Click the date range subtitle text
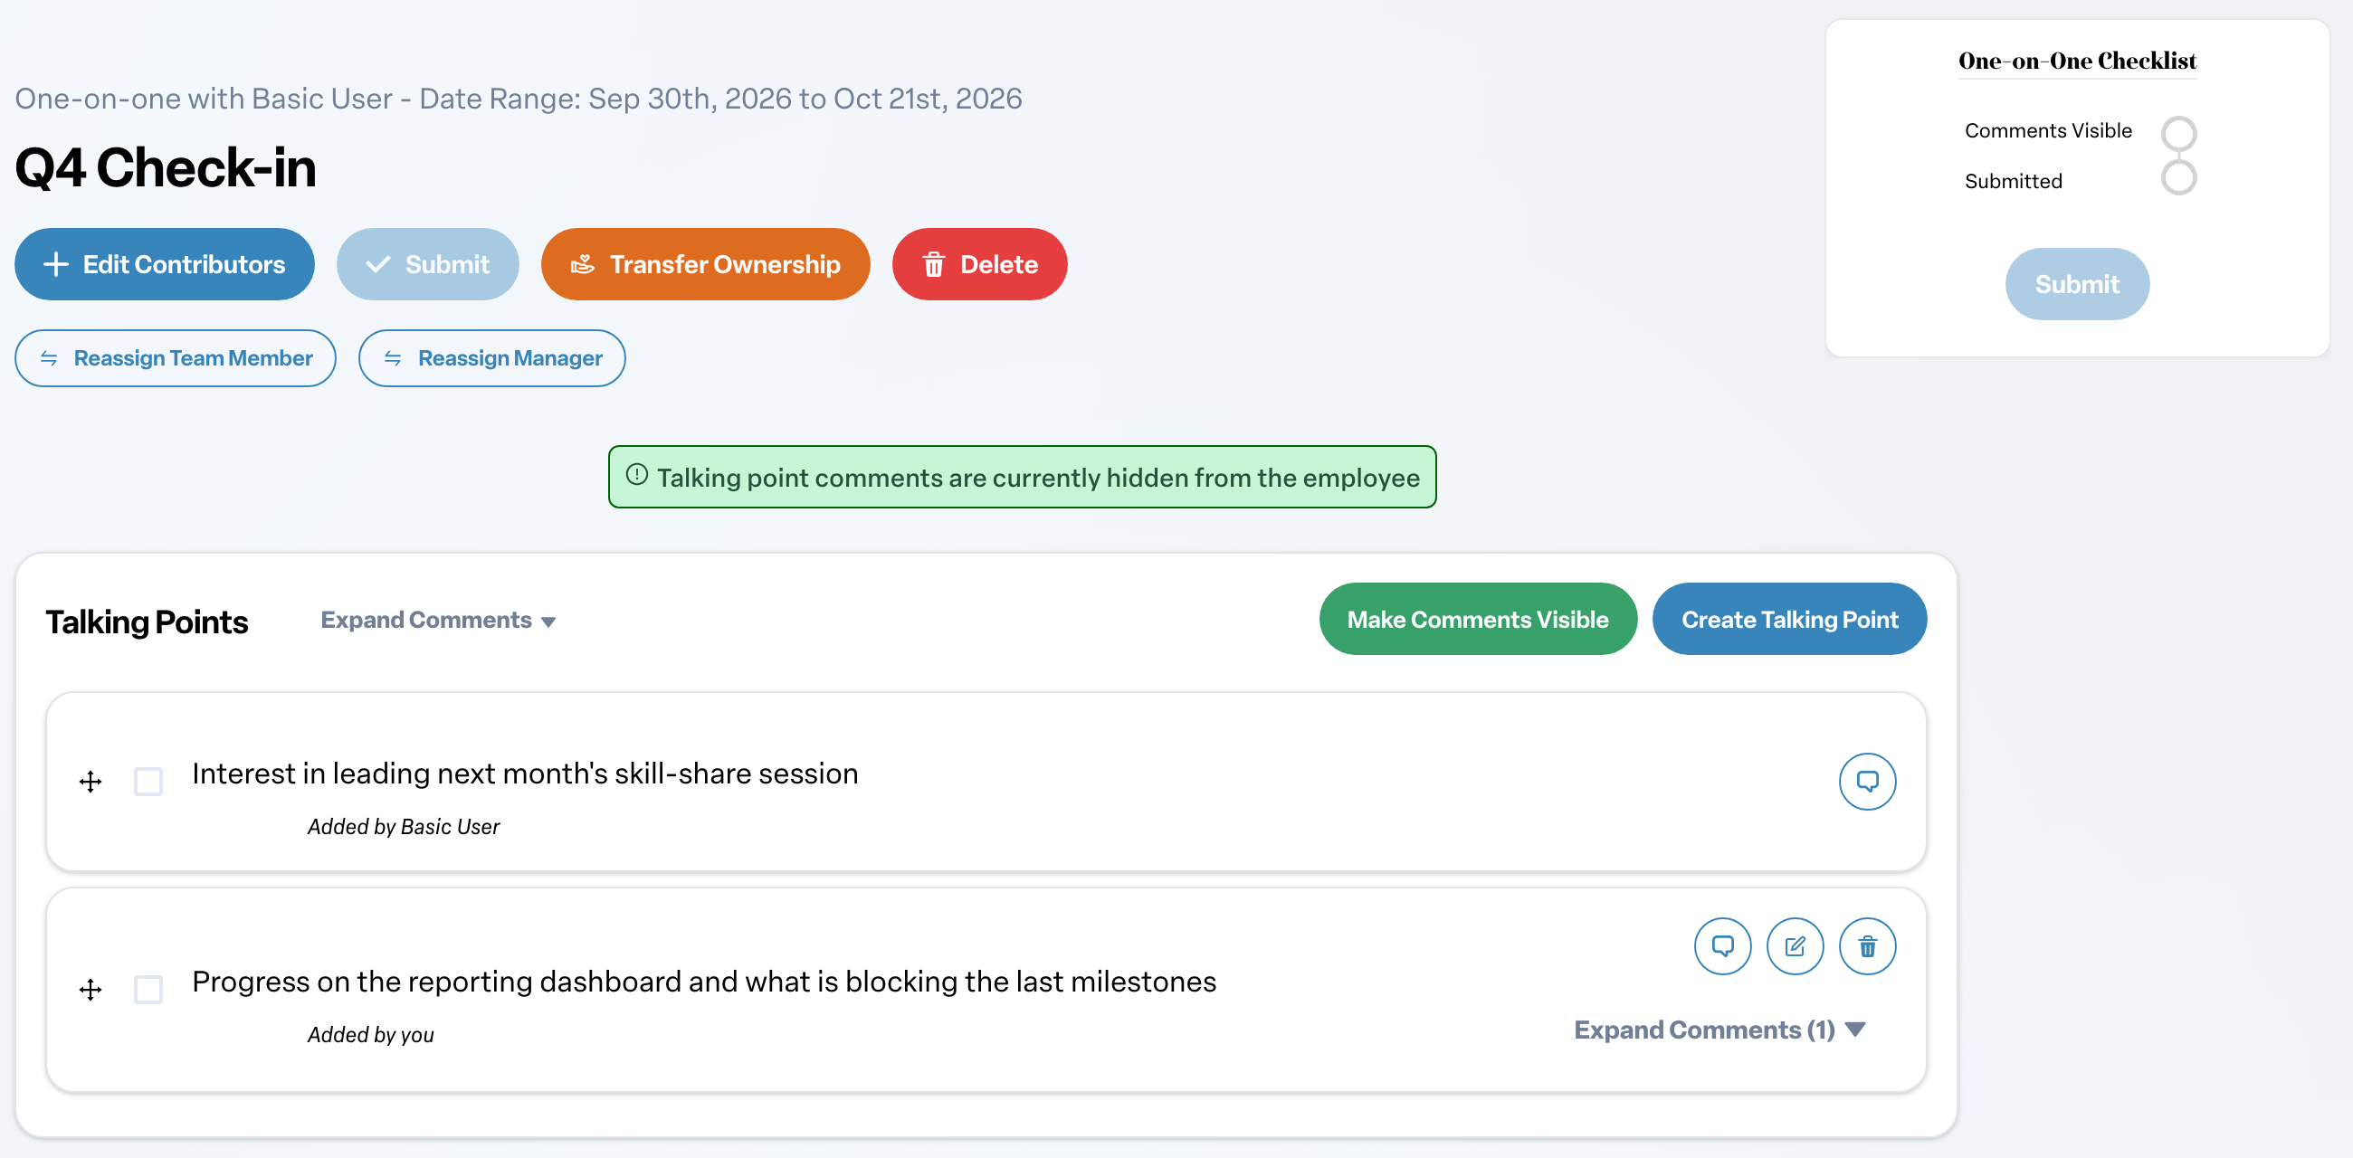The height and width of the screenshot is (1158, 2353). click(x=518, y=98)
